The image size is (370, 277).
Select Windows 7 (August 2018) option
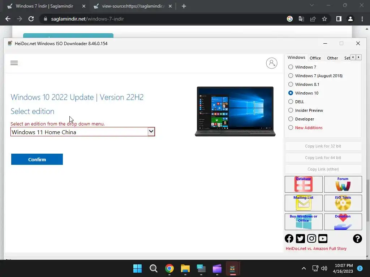pos(291,76)
